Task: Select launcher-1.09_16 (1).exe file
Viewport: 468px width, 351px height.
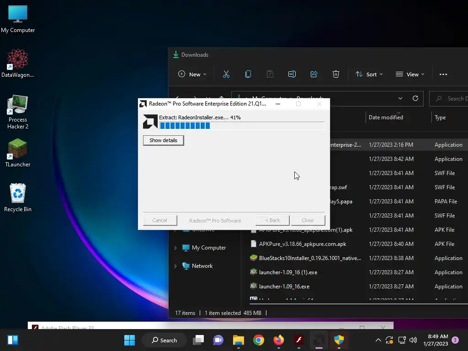Action: point(288,272)
